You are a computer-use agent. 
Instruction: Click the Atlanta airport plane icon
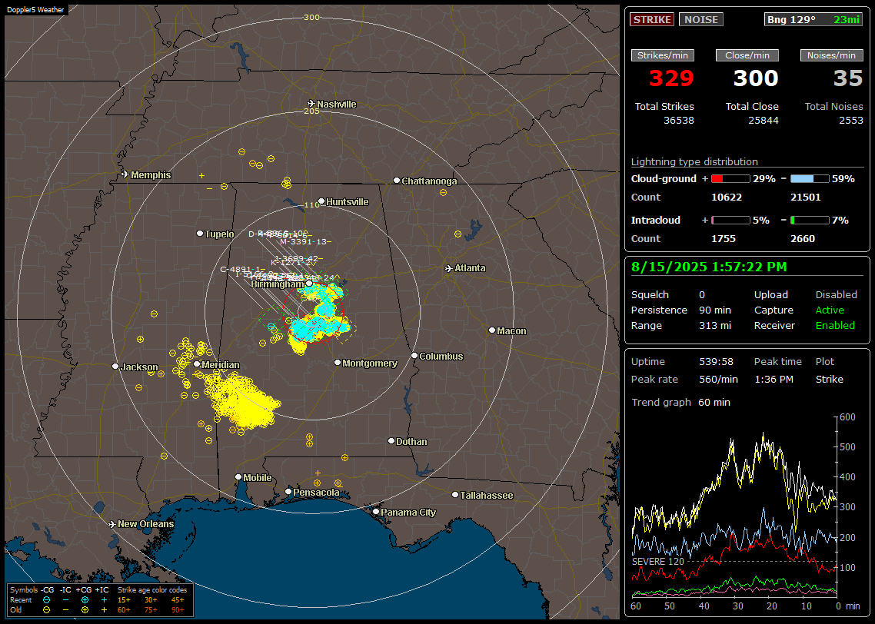(x=449, y=268)
